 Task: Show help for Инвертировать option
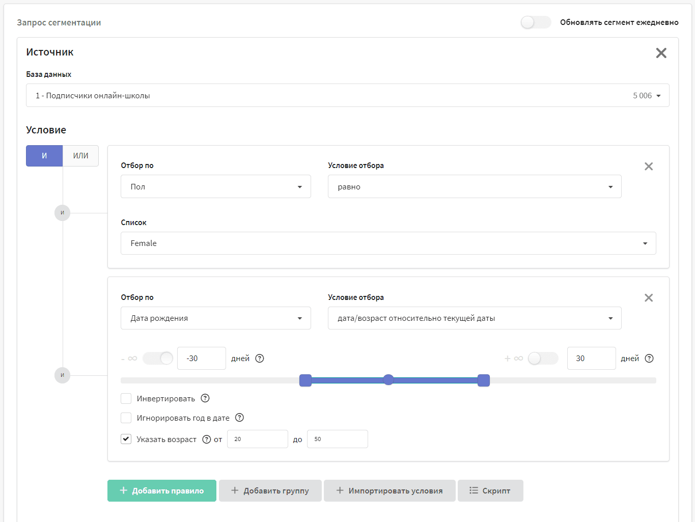pyautogui.click(x=205, y=398)
